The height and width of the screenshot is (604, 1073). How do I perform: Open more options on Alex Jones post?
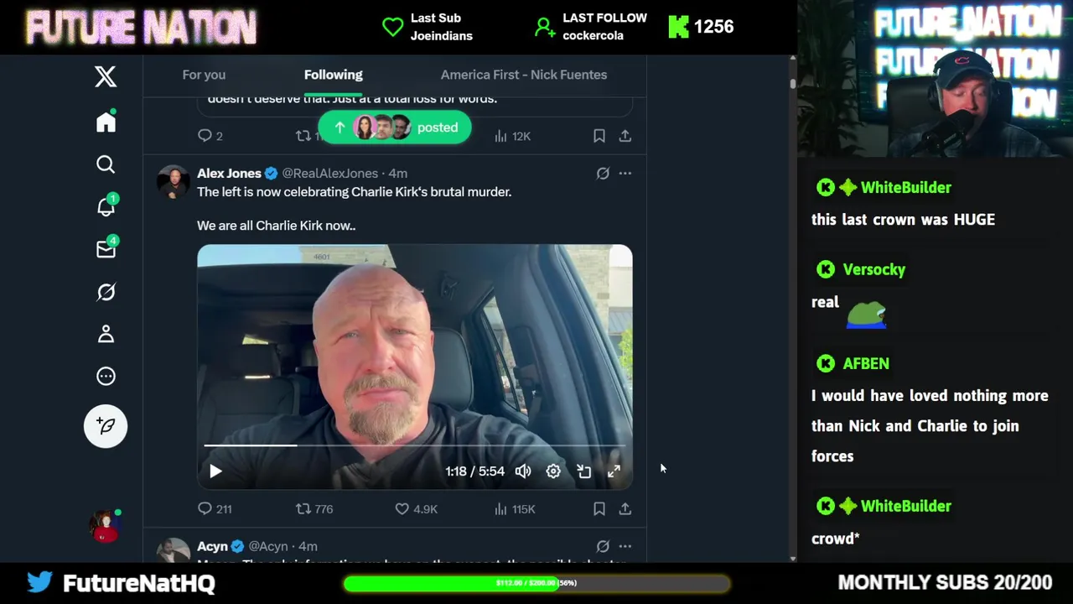[625, 173]
